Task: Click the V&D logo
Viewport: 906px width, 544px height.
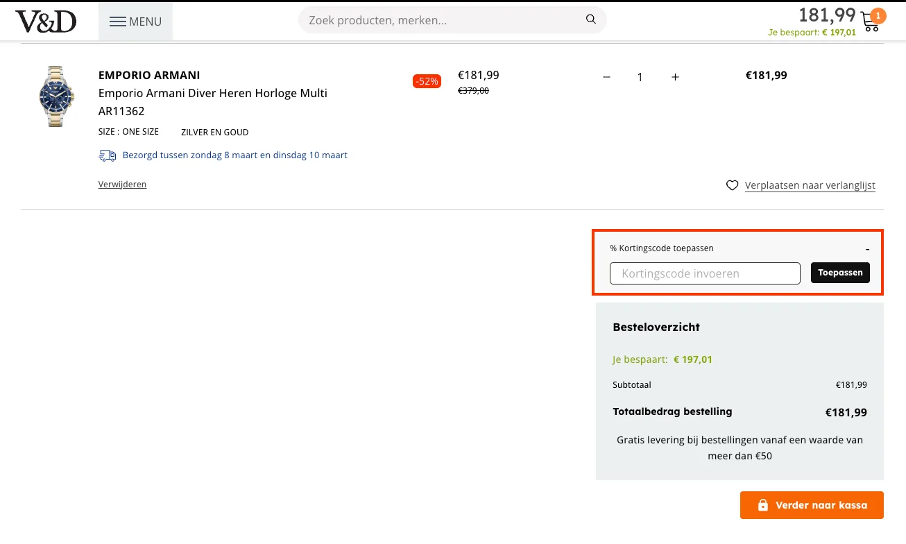Action: 46,22
